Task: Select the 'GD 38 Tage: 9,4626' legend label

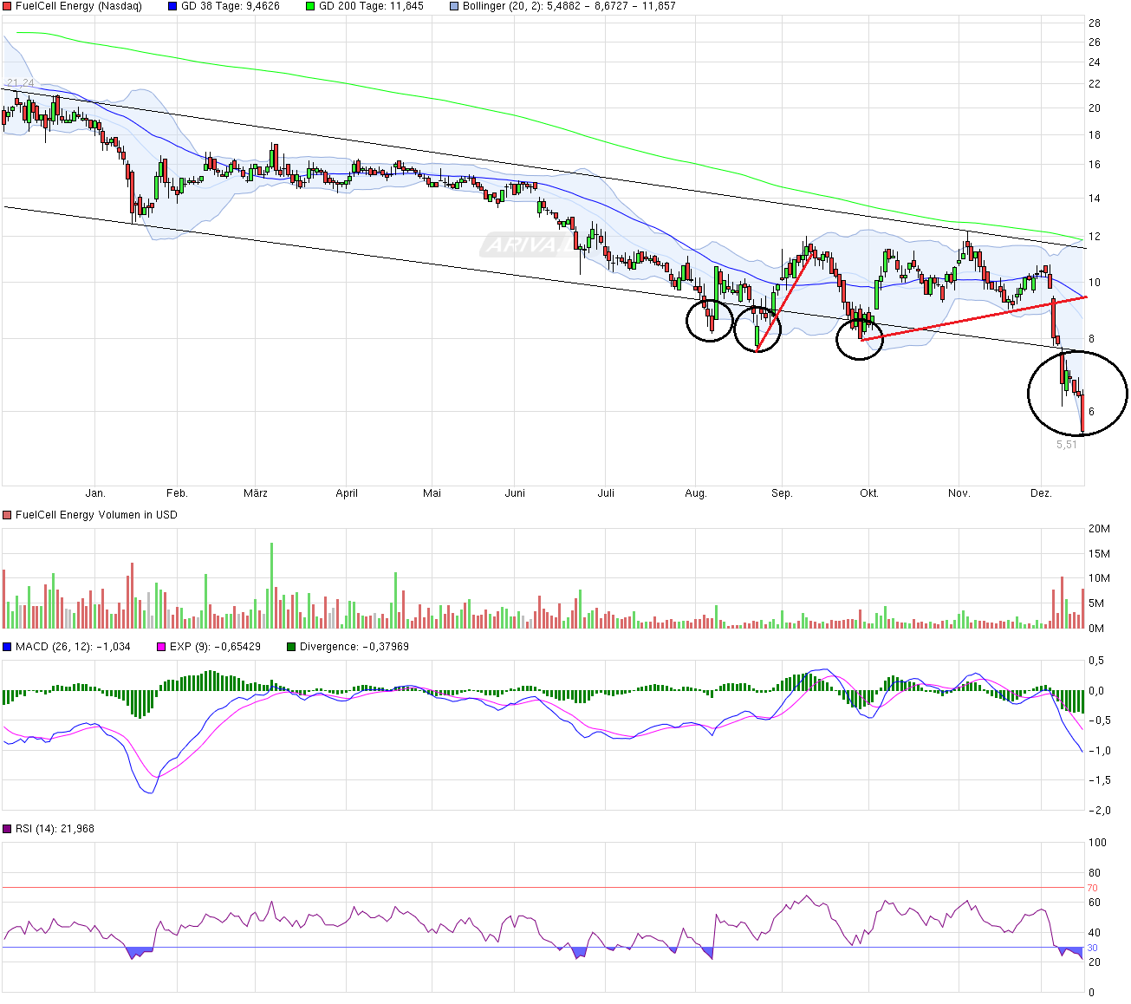Action: 231,6
